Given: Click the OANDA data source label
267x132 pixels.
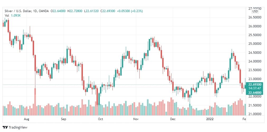Looking at the screenshot, I should coord(44,11).
